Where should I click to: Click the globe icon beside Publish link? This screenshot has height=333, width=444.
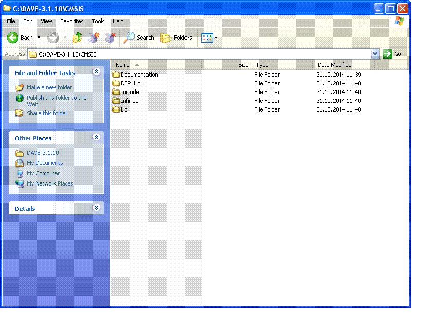coord(19,98)
